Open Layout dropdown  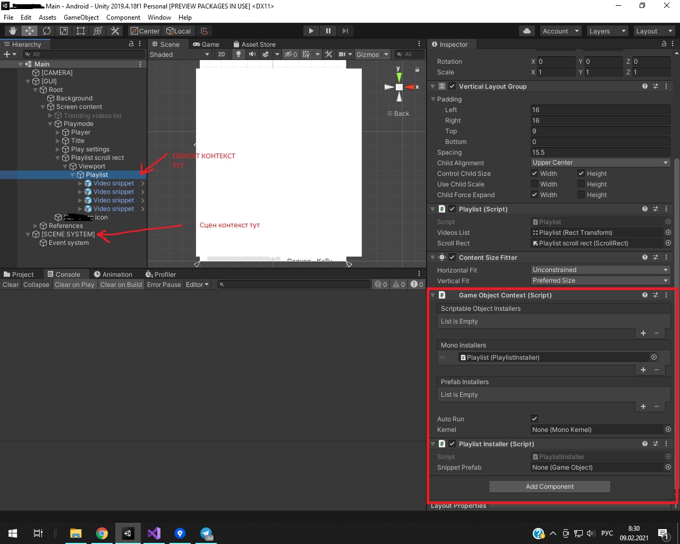pyautogui.click(x=654, y=31)
